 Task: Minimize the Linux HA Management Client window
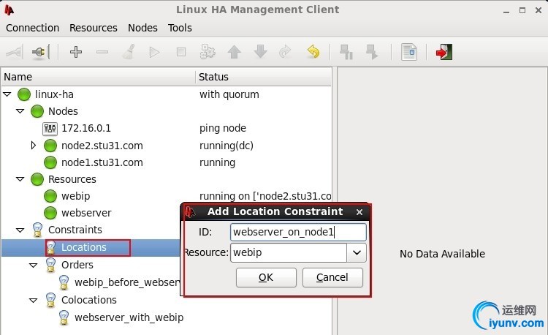click(x=506, y=11)
